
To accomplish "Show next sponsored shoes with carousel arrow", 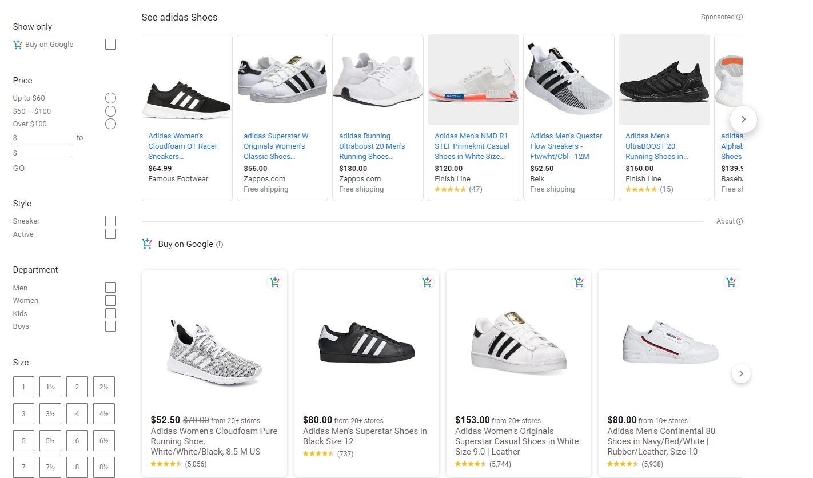I will tap(743, 120).
